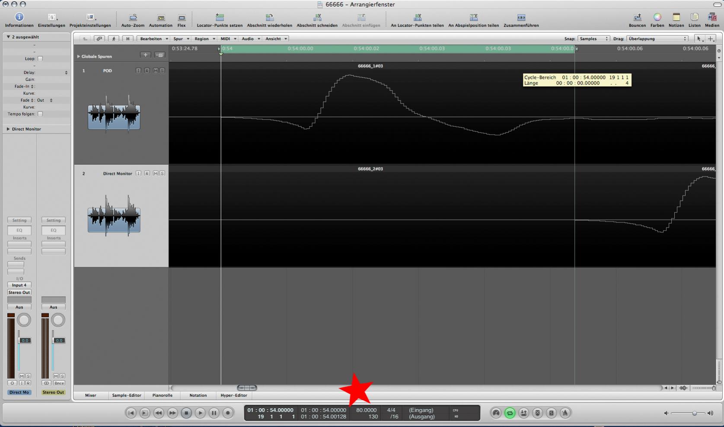The width and height of the screenshot is (724, 427).
Task: Open the Snap Samples dropdown
Action: 594,39
